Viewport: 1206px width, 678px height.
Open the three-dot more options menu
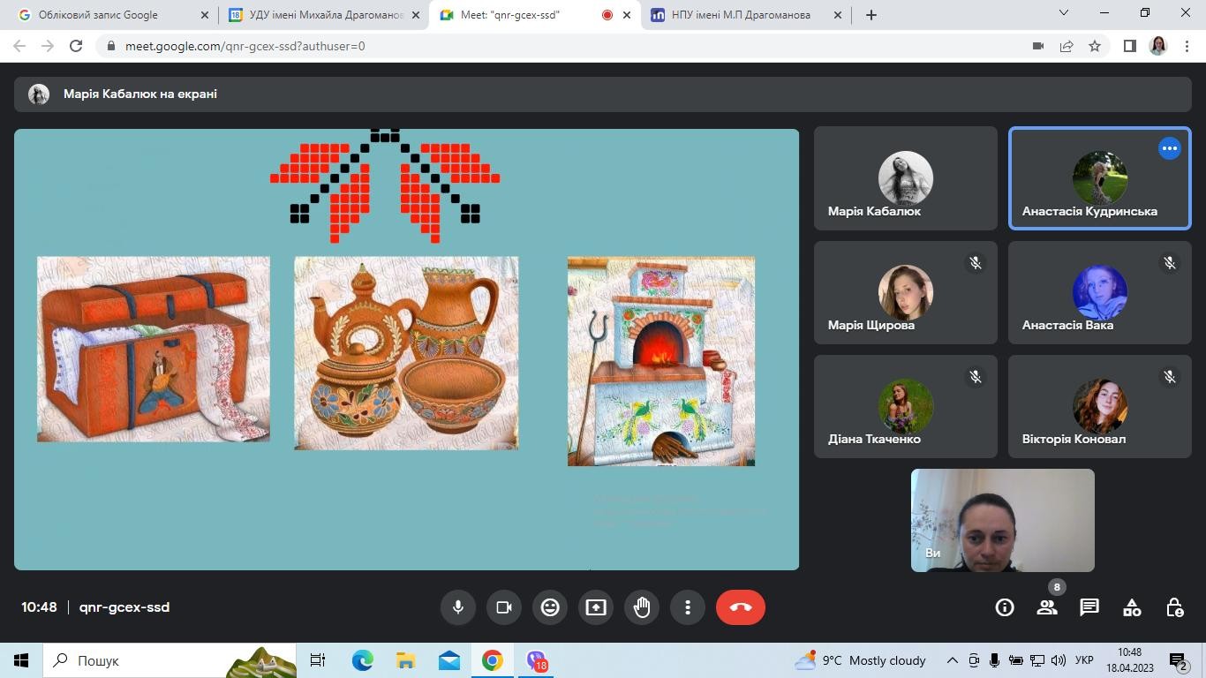[688, 607]
